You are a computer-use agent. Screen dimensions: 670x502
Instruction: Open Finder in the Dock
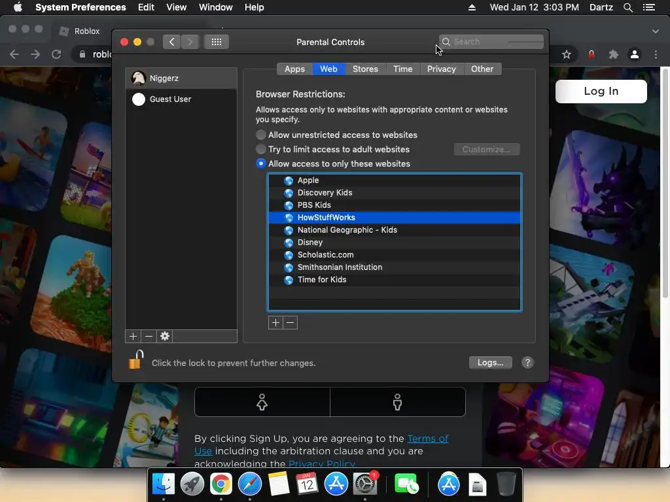click(163, 484)
